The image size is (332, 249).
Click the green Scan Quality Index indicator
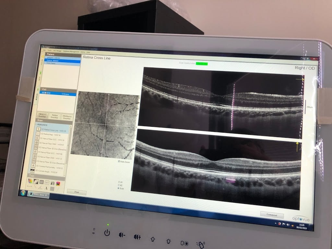coord(202,64)
